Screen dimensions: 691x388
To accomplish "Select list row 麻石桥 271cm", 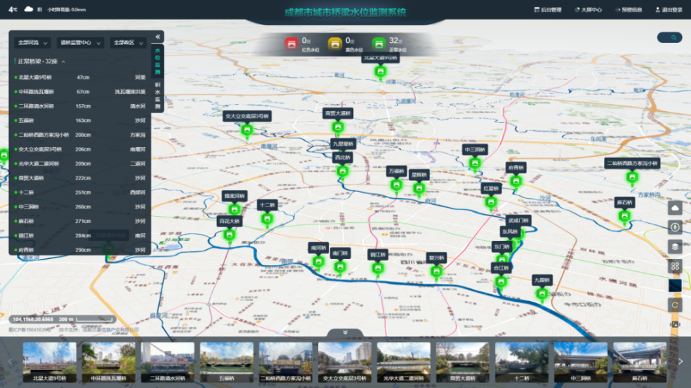I will [x=79, y=221].
